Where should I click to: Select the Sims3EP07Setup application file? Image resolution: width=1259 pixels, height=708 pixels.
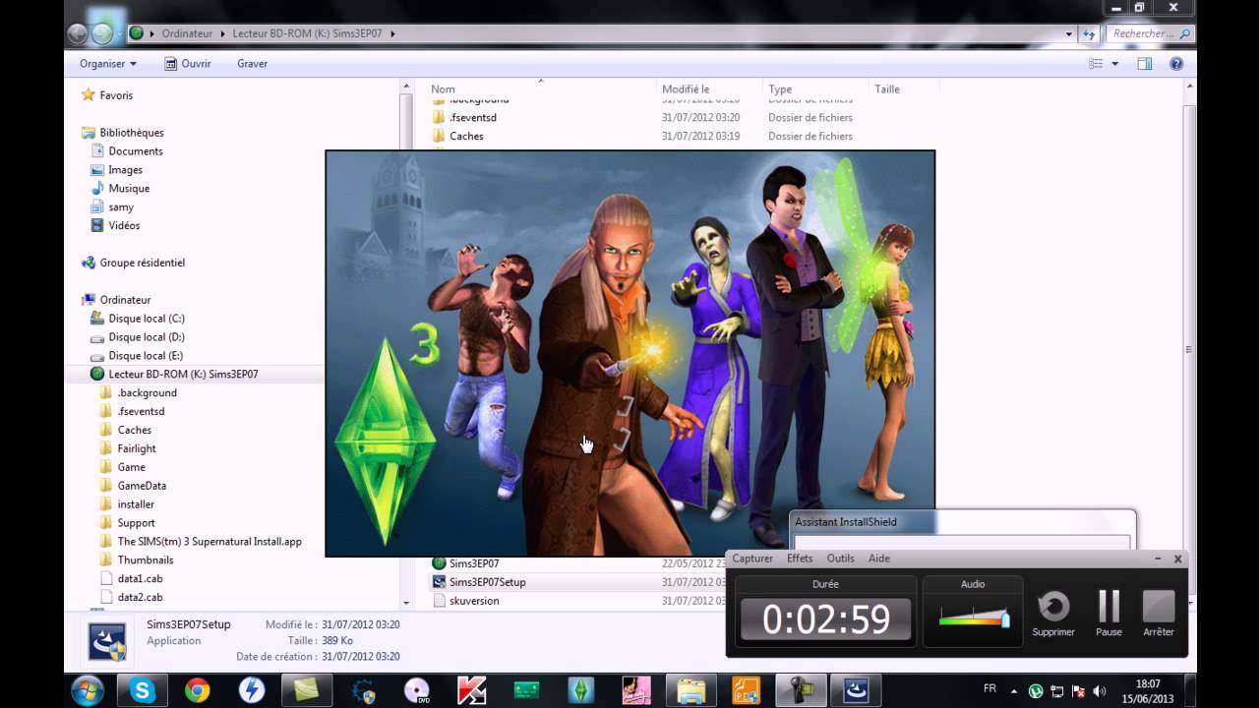tap(487, 582)
